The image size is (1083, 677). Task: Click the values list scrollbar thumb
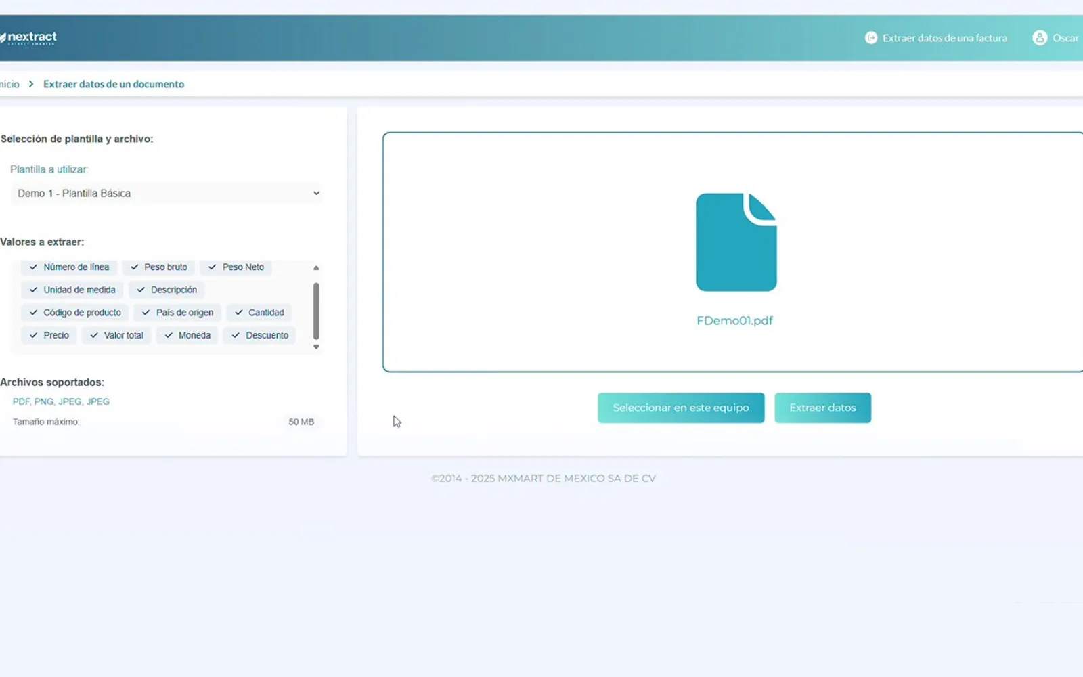(316, 311)
